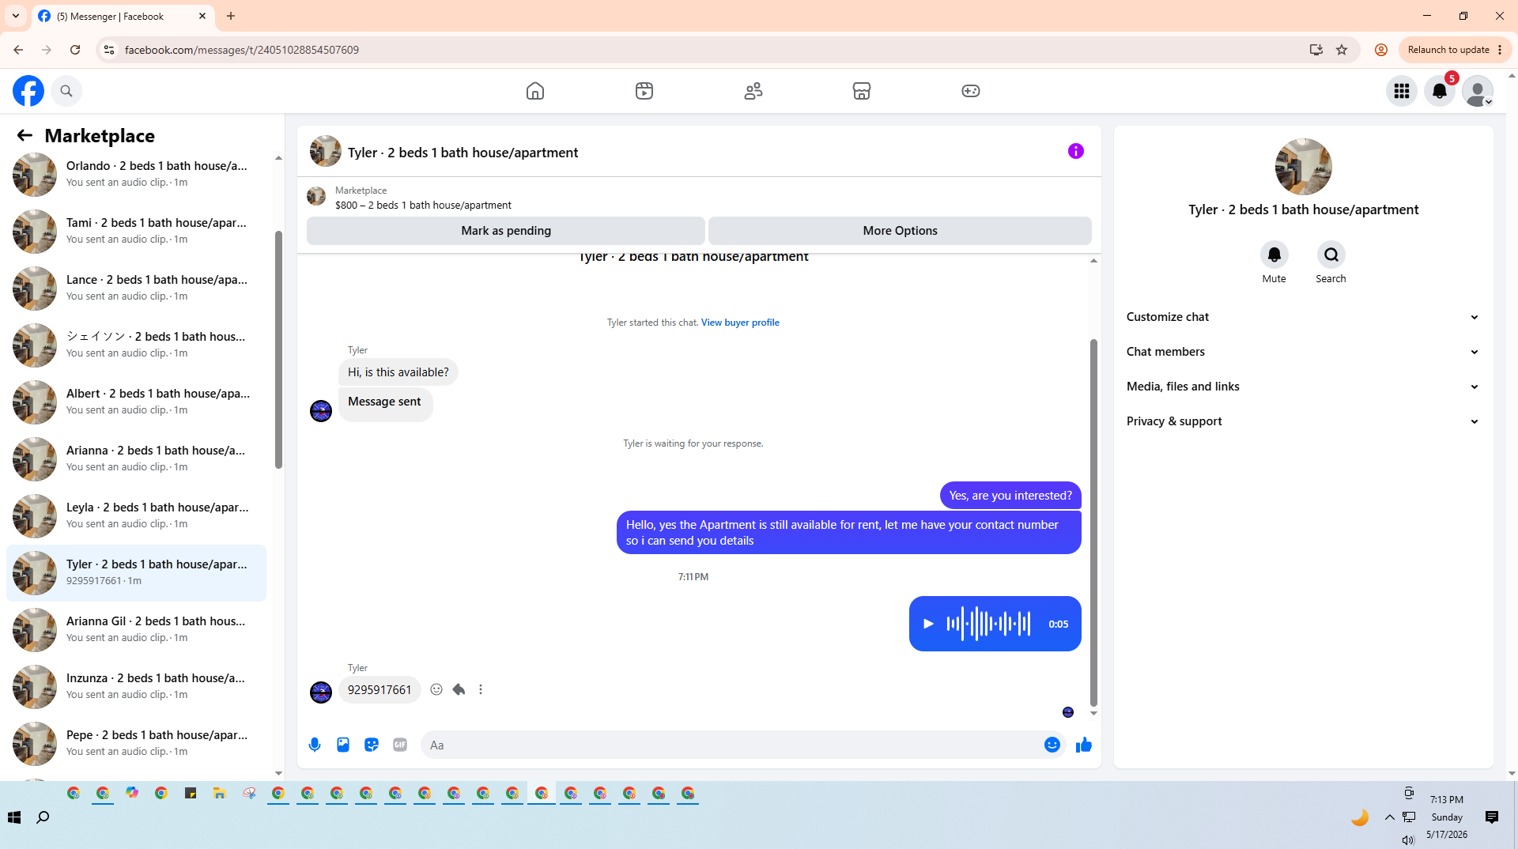The height and width of the screenshot is (849, 1518).
Task: Open View buyer profile link
Action: point(740,323)
